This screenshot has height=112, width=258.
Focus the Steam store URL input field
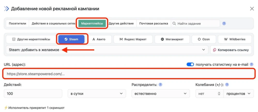(129, 74)
